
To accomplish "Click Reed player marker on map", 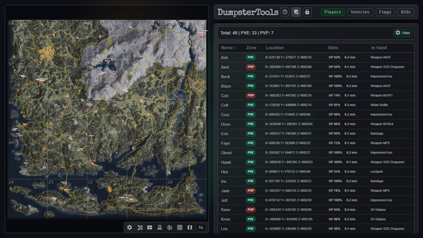I will (x=122, y=199).
